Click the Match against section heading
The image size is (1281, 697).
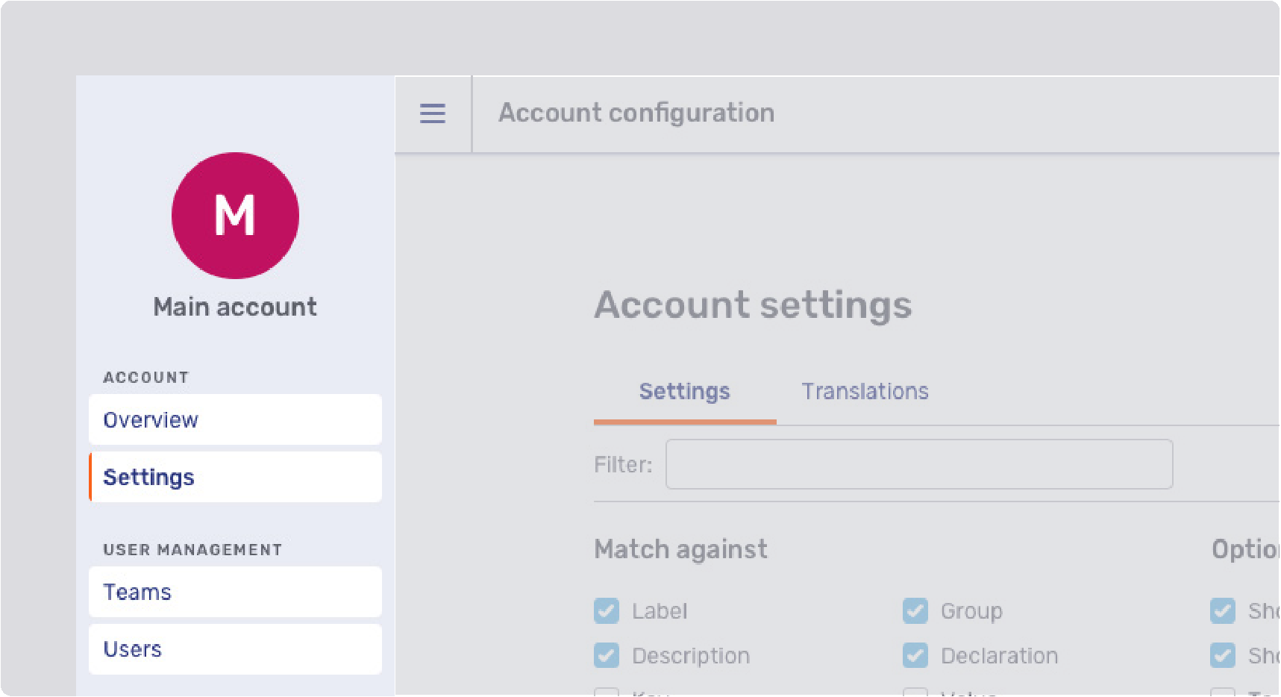click(x=680, y=549)
